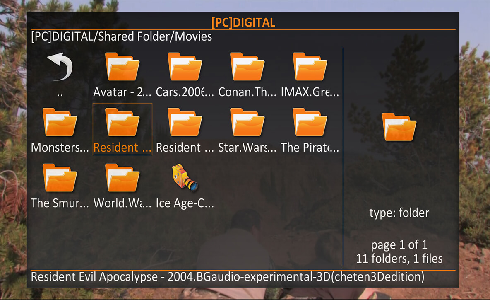This screenshot has height=300, width=490.
Task: Open the Avatar - 2... folder icon
Action: (122, 67)
